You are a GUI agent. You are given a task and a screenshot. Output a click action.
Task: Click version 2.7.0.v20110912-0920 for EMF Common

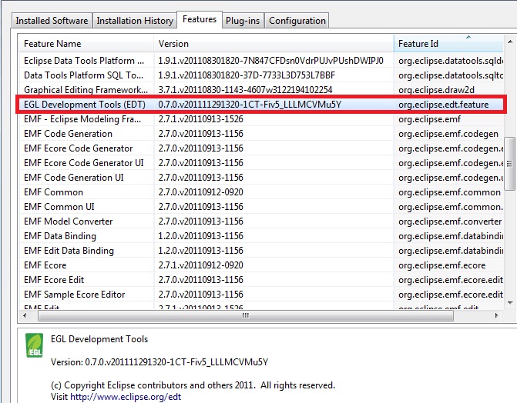(201, 192)
